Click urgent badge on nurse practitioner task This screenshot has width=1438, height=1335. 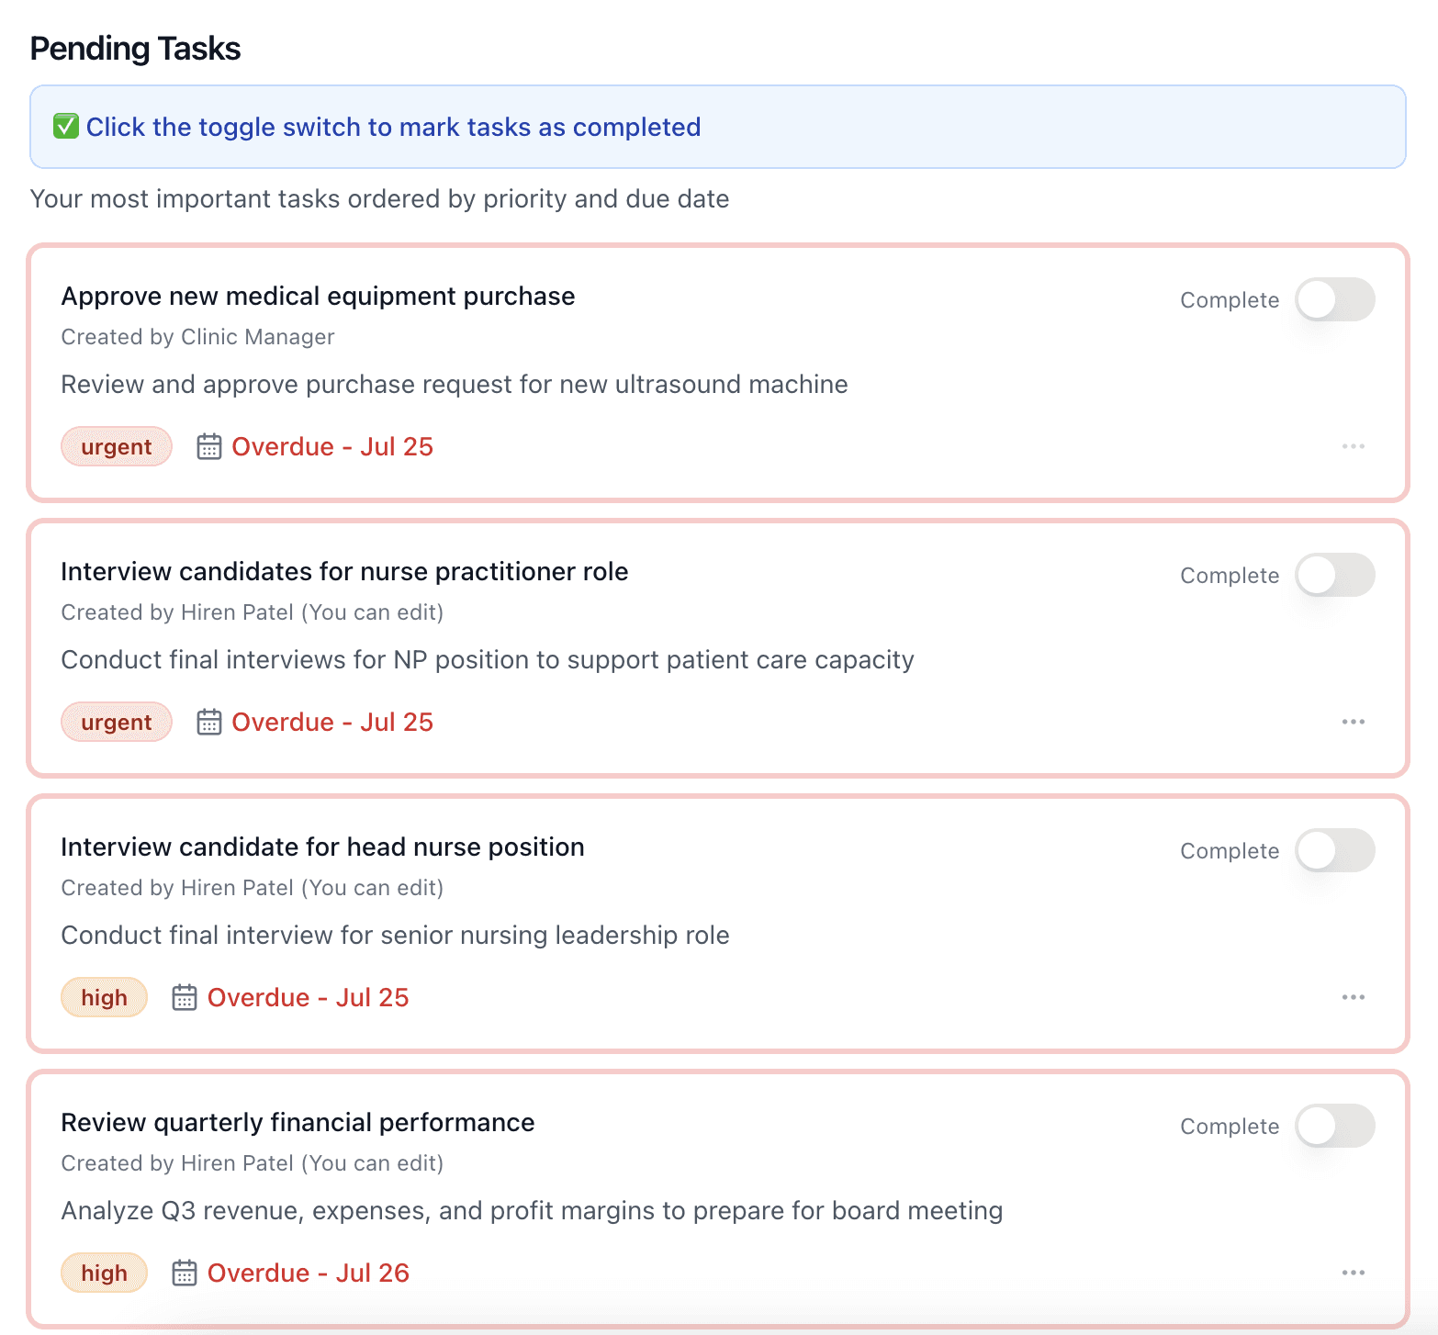pos(117,723)
